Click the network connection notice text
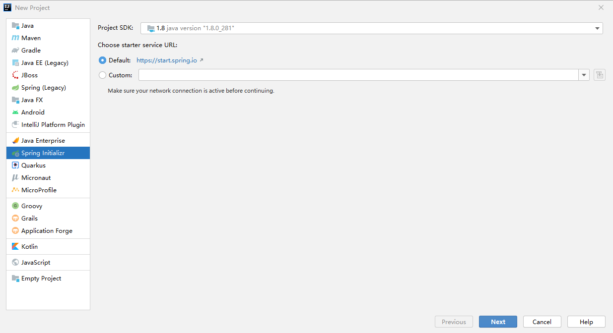Screen dimensions: 613x333 tap(191, 91)
